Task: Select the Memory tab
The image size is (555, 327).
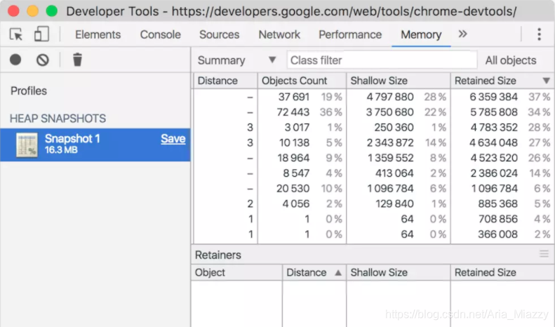Action: click(421, 34)
